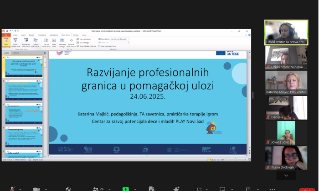319x191 pixels.
Task: Toggle Zoom video camera
Action: [x=36, y=189]
